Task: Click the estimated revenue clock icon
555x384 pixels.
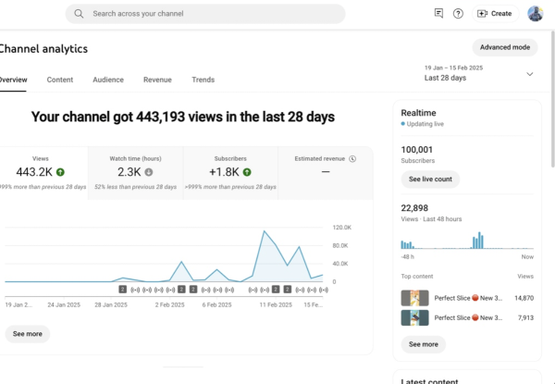Action: [352, 158]
